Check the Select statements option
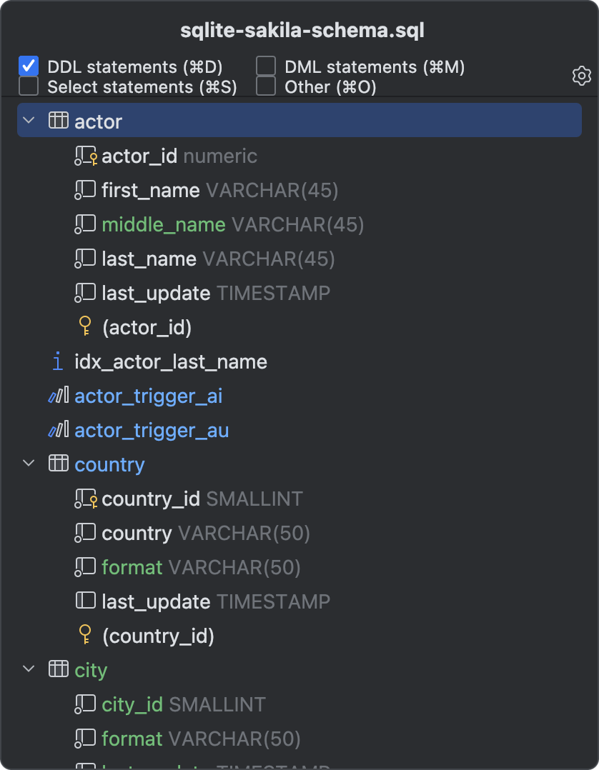The height and width of the screenshot is (770, 599). tap(27, 86)
